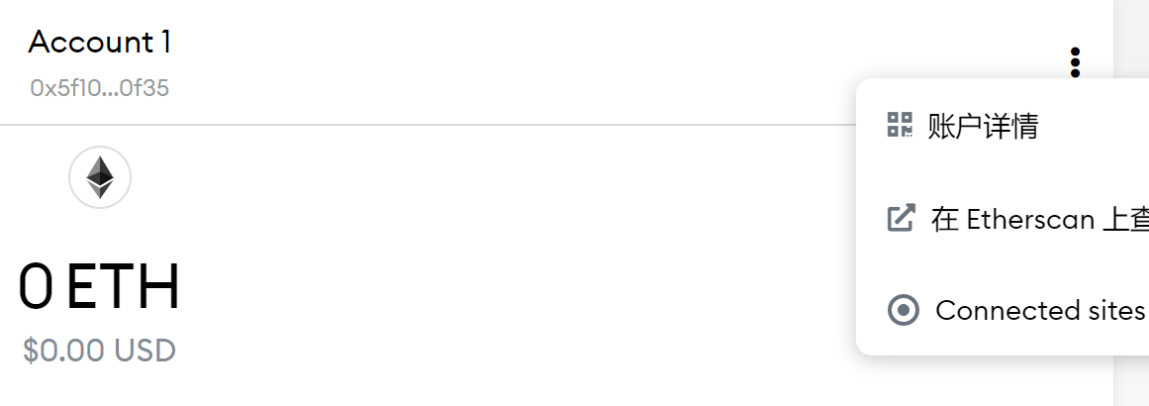Click the zero digit of the ETH balance
Viewport: 1149px width, 406px height.
tap(36, 286)
